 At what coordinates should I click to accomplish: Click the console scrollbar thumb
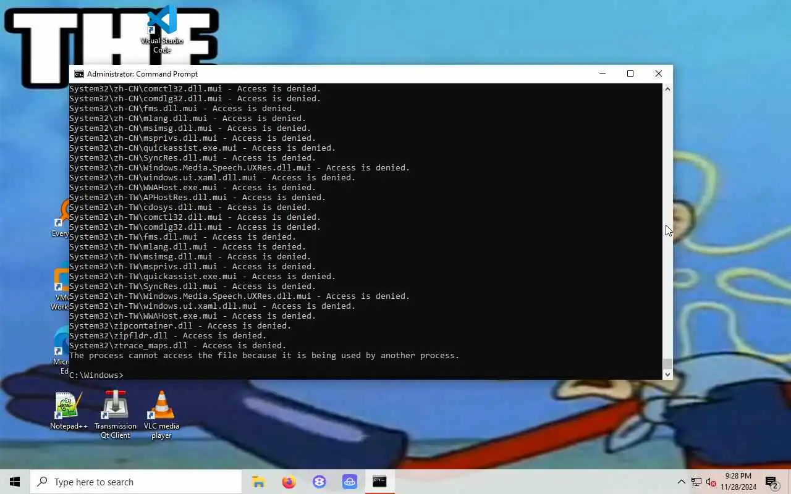(x=667, y=364)
